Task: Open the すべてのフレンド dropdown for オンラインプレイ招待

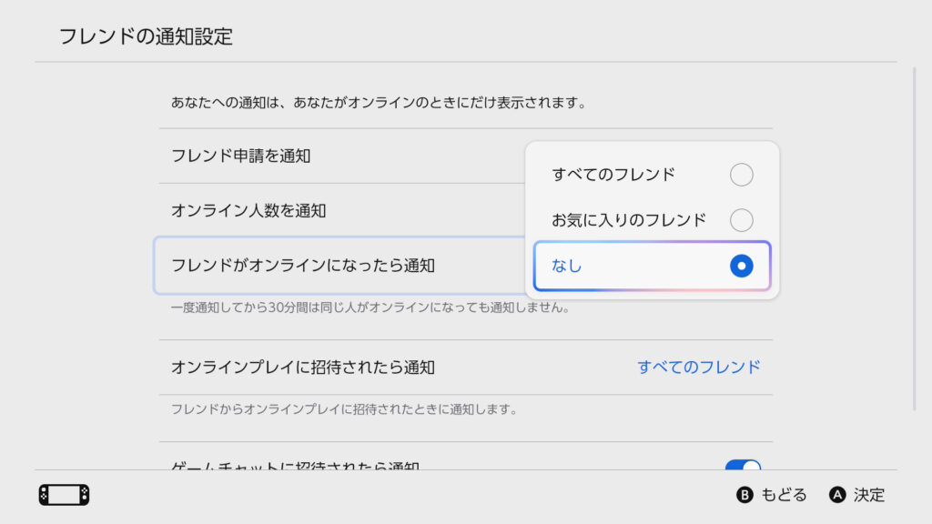Action: (x=698, y=368)
